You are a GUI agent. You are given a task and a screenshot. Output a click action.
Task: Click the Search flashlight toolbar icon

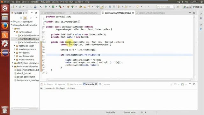[x=89, y=7]
